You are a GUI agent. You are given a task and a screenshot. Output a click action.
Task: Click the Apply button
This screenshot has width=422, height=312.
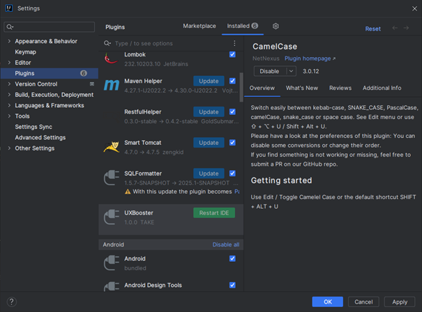(400, 302)
